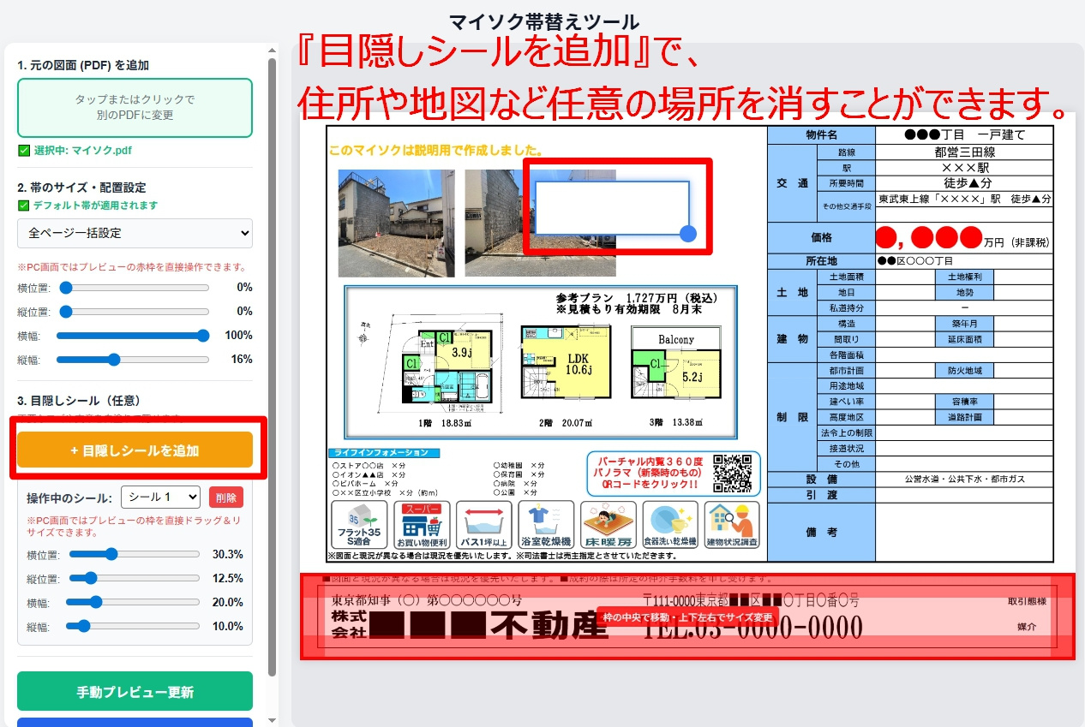Click the スーパー お買い物便利 icon

coord(421,525)
